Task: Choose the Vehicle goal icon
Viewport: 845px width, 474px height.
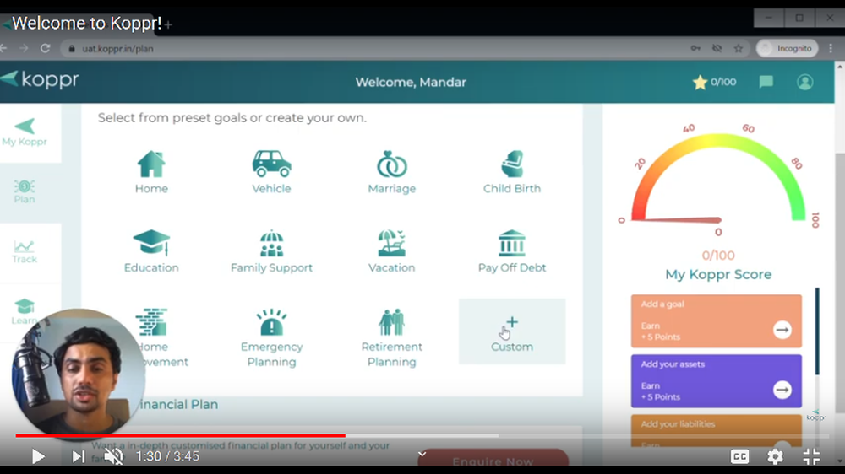Action: (271, 164)
